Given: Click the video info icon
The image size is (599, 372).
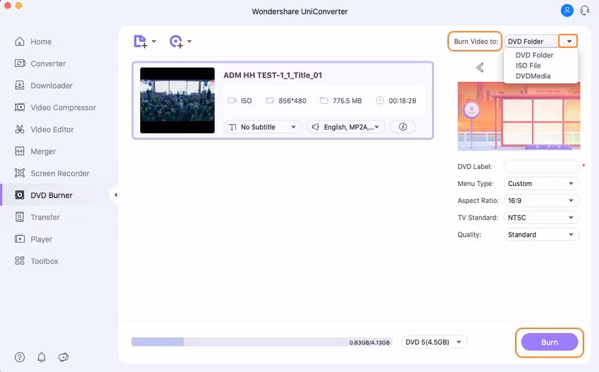Looking at the screenshot, I should click(x=402, y=127).
